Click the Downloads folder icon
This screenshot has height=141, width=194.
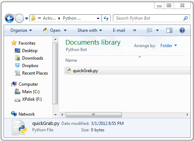pos(18,58)
